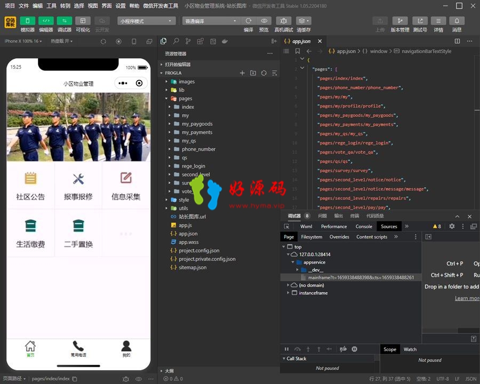Open the messages bell icon
Viewport: 480px width, 384px height.
[457, 21]
